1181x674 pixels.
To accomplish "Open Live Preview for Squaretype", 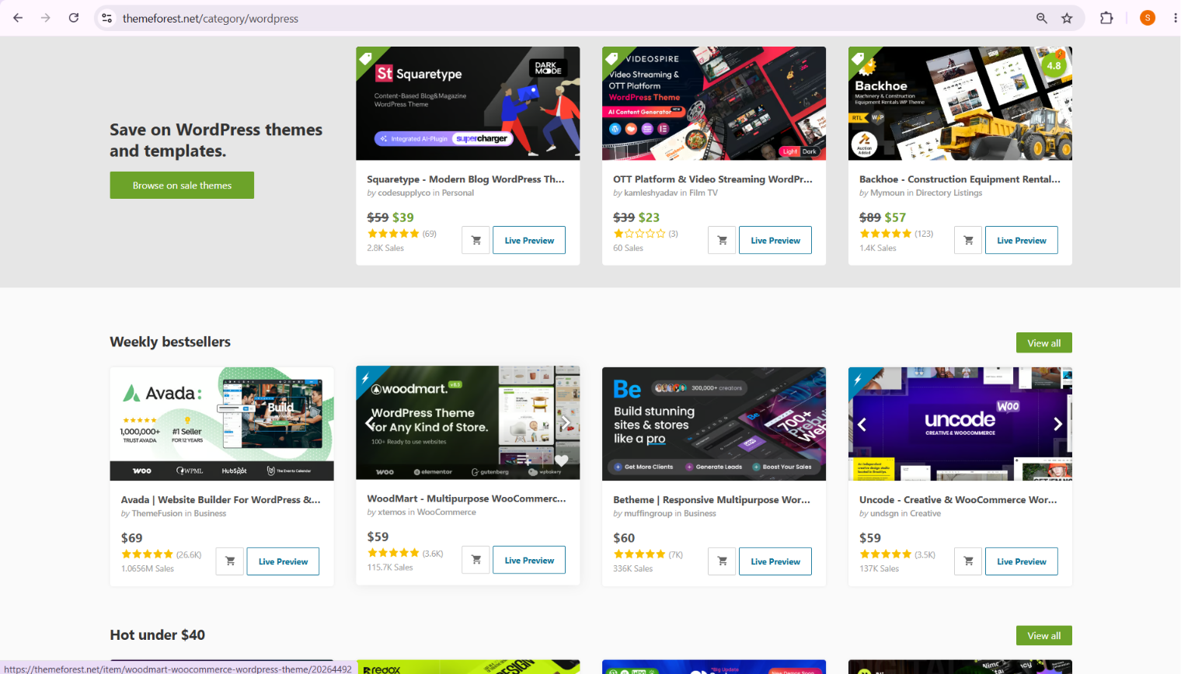I will 529,240.
